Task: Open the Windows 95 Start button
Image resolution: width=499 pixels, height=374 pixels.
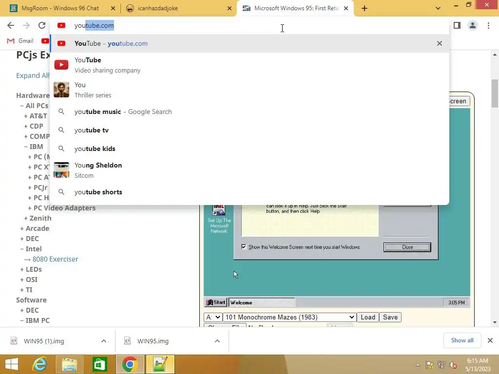Action: pyautogui.click(x=216, y=302)
